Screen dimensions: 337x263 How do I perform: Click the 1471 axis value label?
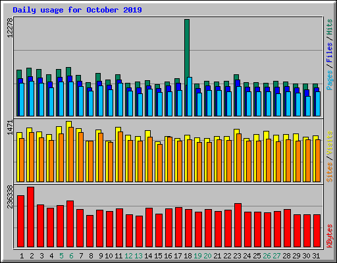11,128
